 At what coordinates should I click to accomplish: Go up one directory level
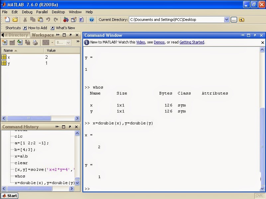[242, 20]
